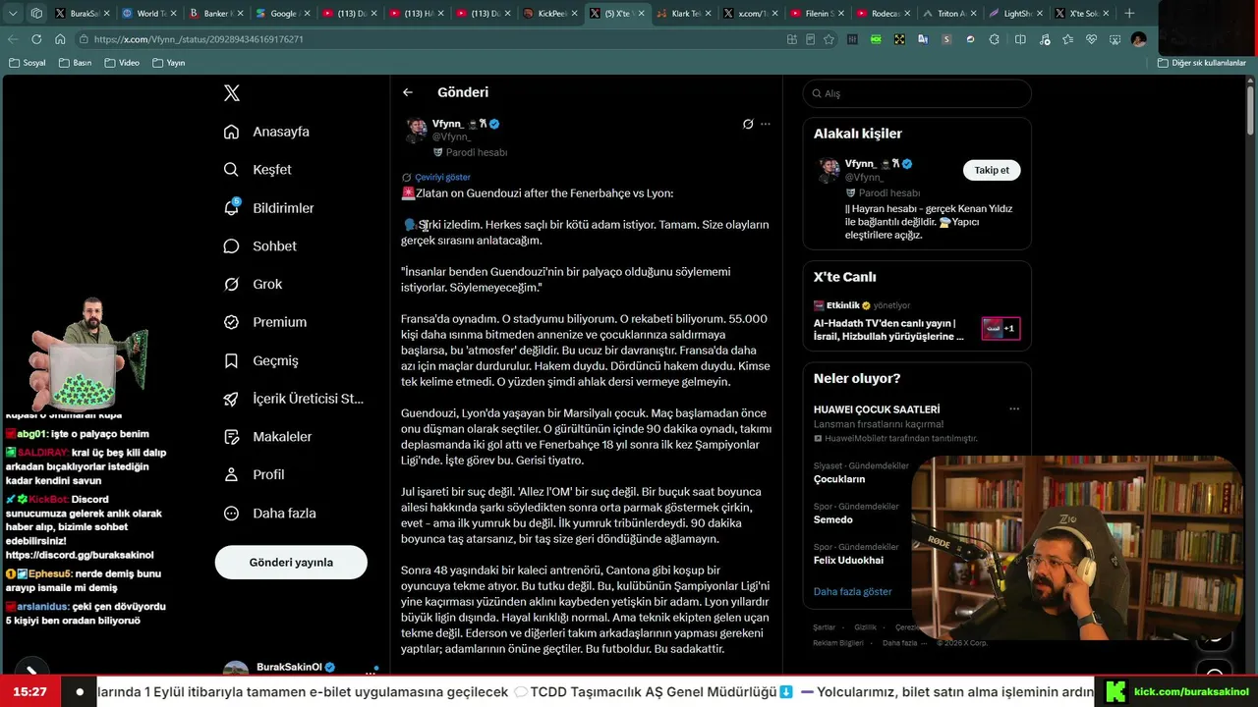Reload the page with refresh button
This screenshot has width=1258, height=707.
36,39
